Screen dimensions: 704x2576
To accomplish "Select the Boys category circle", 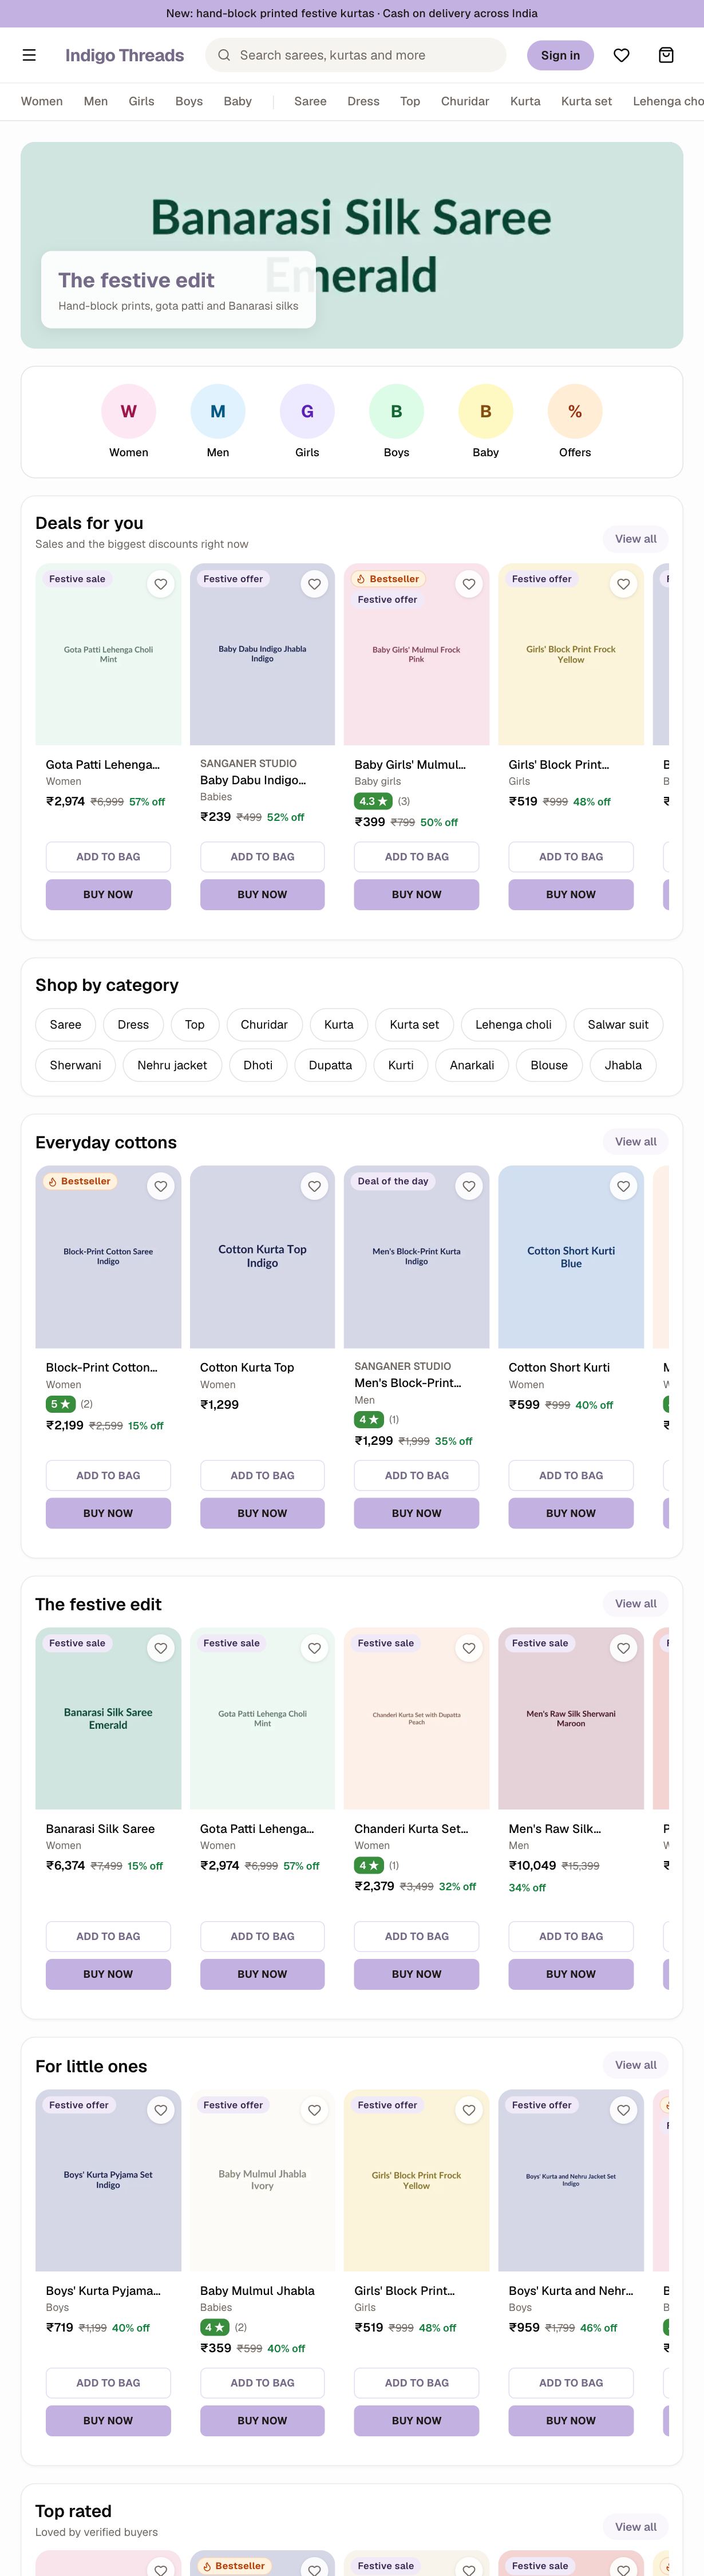I will [x=396, y=411].
